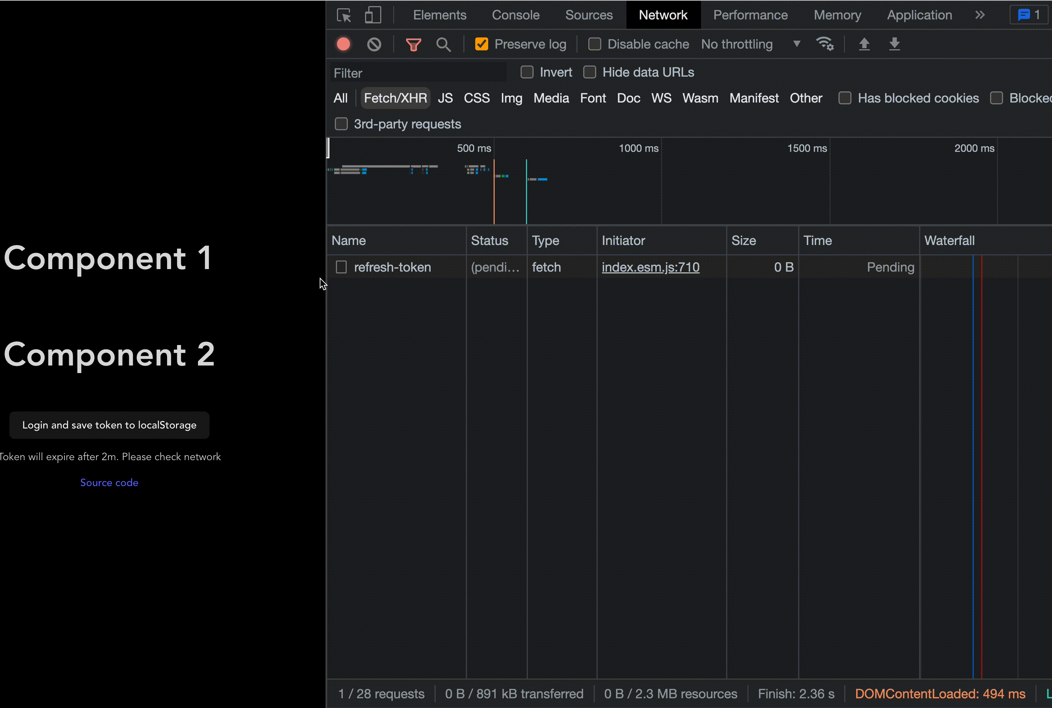Screen dimensions: 1052x708
Task: Click into the Filter text field
Action: 418,73
